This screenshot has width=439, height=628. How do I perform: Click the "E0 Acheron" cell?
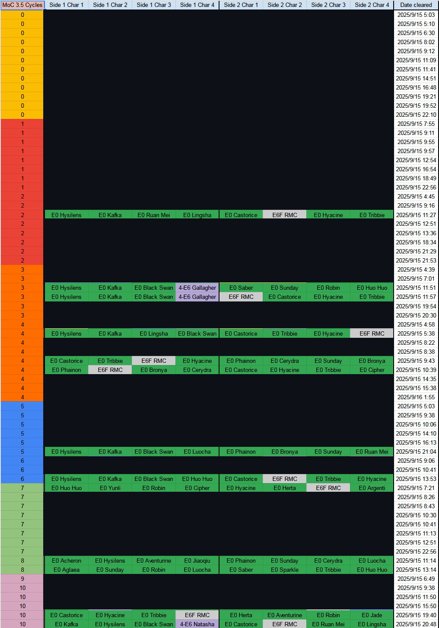click(67, 561)
